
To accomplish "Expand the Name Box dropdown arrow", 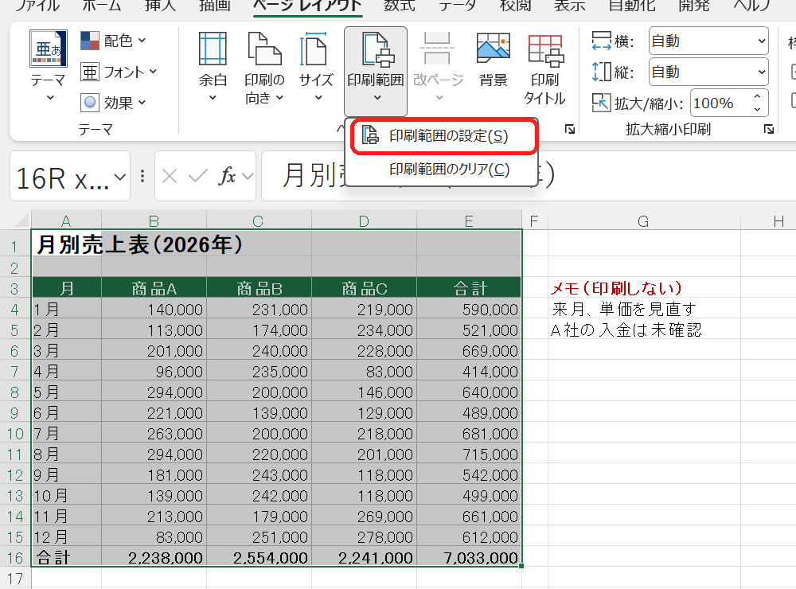I will coord(120,177).
